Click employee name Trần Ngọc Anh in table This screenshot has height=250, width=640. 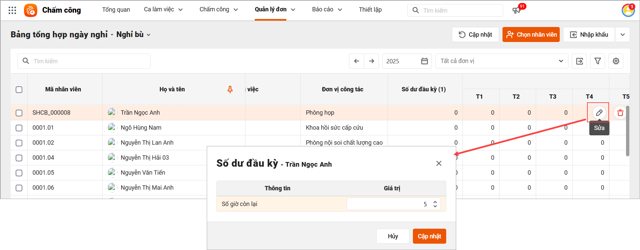pos(140,113)
